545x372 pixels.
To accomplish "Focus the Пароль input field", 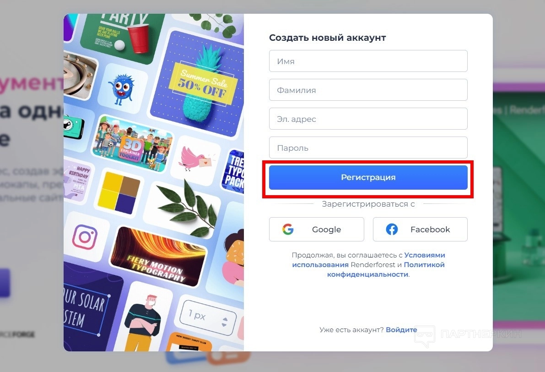I will pyautogui.click(x=368, y=148).
